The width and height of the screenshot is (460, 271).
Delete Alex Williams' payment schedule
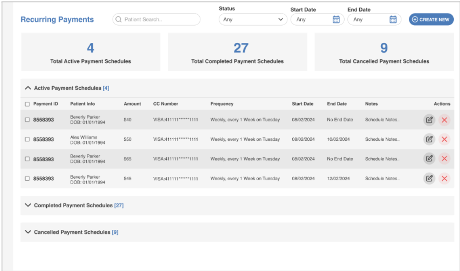pos(444,139)
